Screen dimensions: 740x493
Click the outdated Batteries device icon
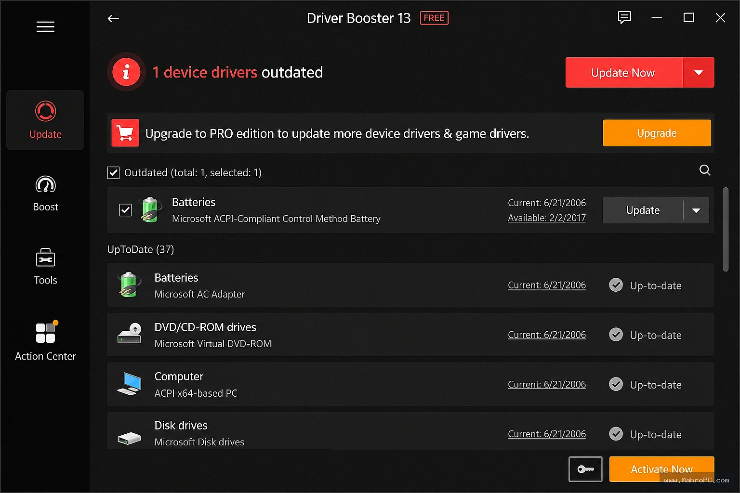[150, 210]
